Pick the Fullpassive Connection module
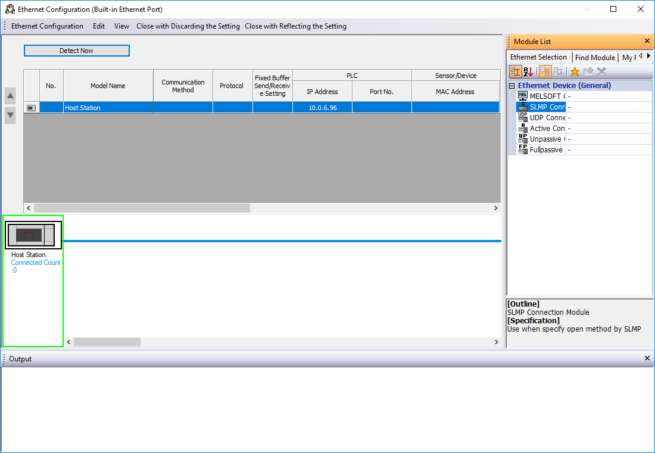 click(x=545, y=150)
